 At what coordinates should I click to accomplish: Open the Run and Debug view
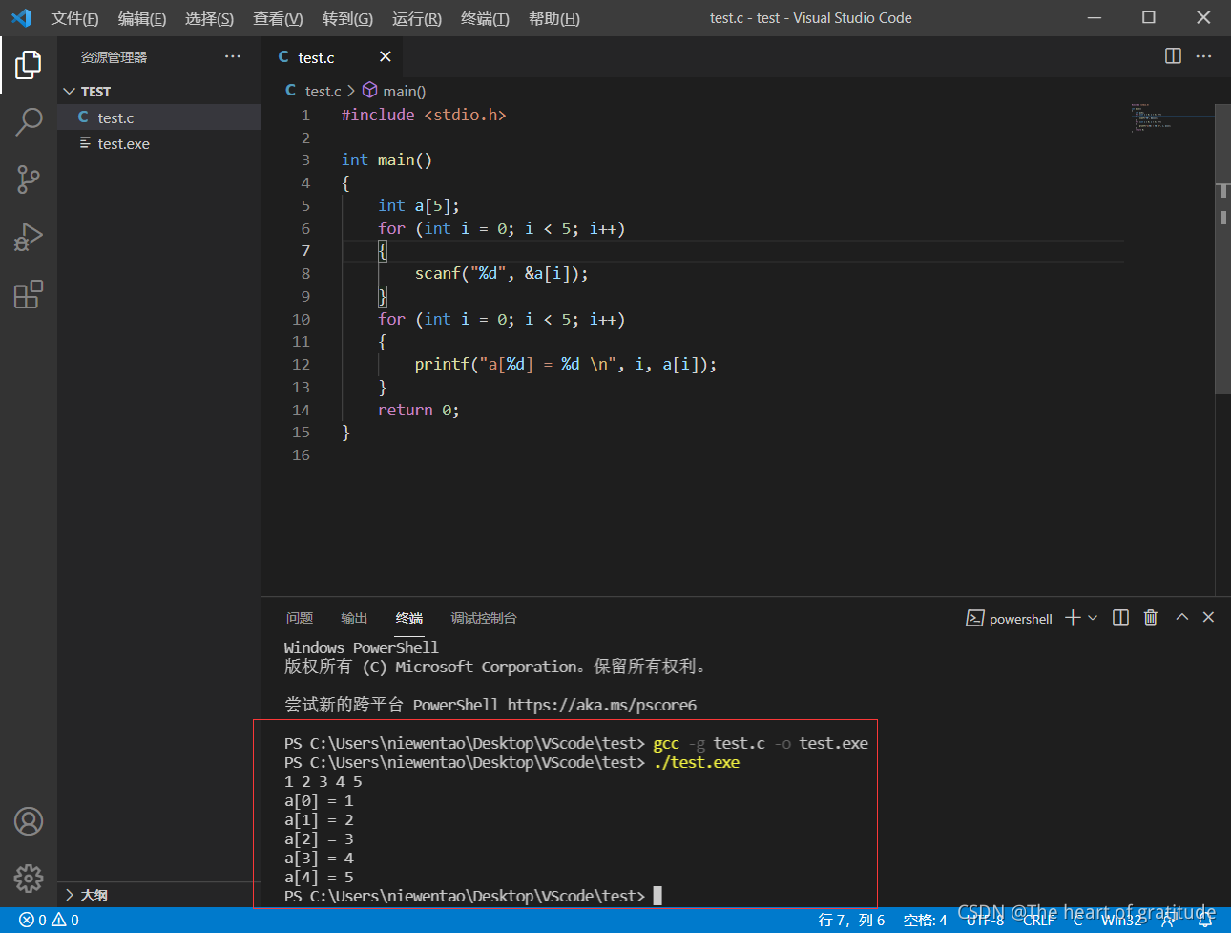(x=29, y=237)
